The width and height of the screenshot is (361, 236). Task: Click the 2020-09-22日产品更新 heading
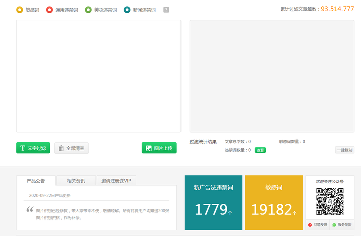[x=50, y=196]
